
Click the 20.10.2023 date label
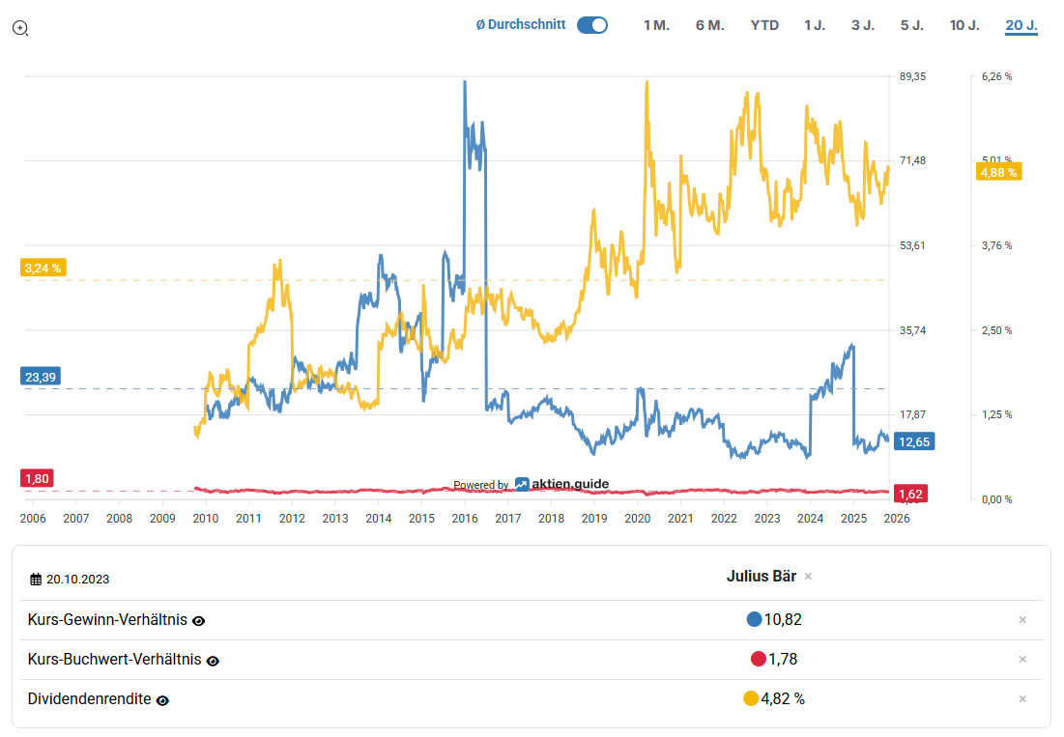pyautogui.click(x=77, y=580)
